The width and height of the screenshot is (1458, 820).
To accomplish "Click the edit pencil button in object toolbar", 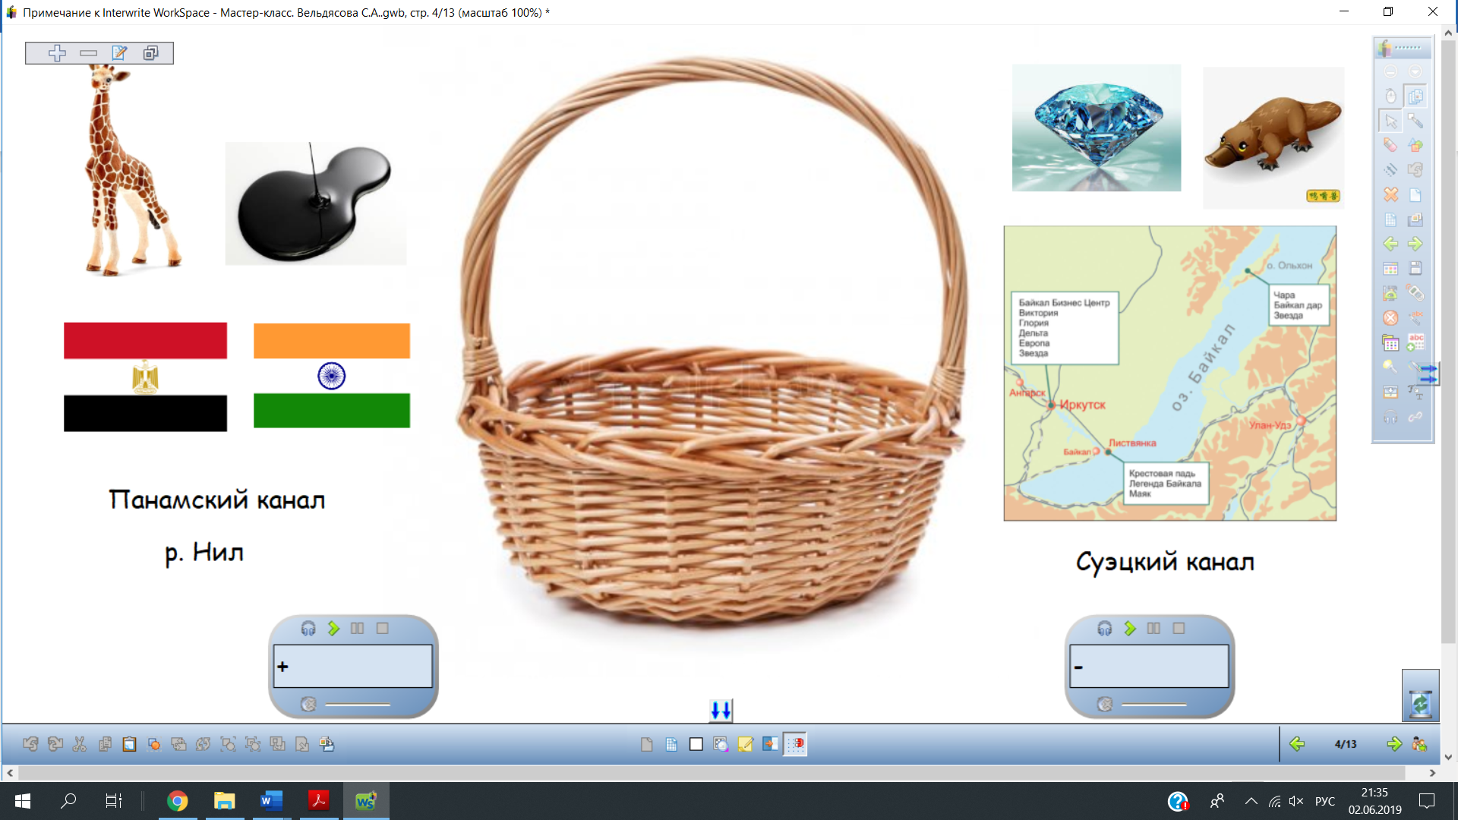I will (x=119, y=53).
